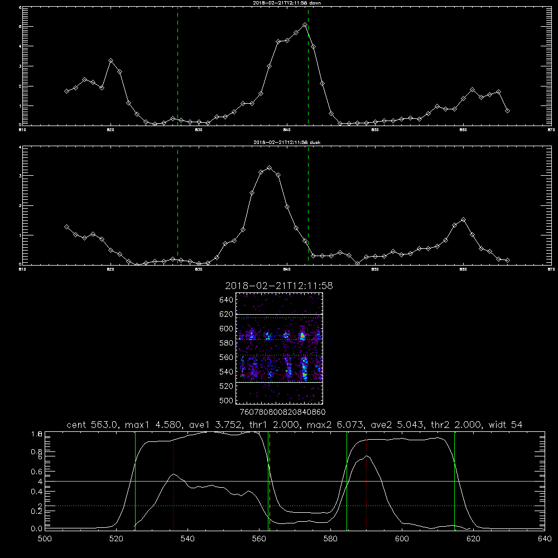
Task: Click the '870' label on dawn plot x-axis
Action: [x=551, y=130]
